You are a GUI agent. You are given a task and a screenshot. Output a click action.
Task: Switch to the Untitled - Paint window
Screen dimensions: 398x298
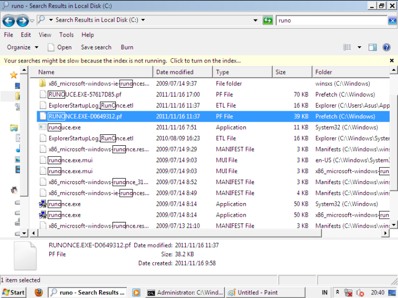point(265,293)
